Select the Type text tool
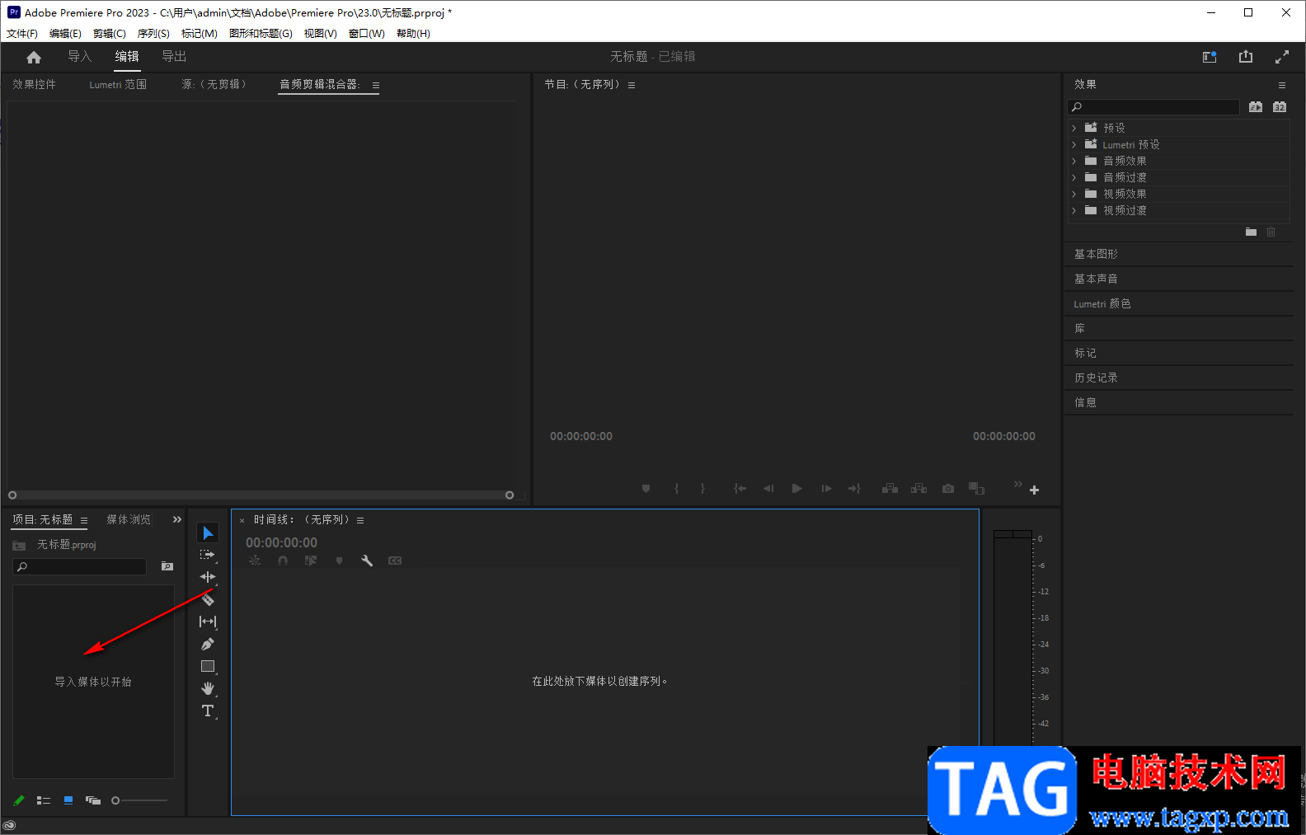 pyautogui.click(x=208, y=711)
